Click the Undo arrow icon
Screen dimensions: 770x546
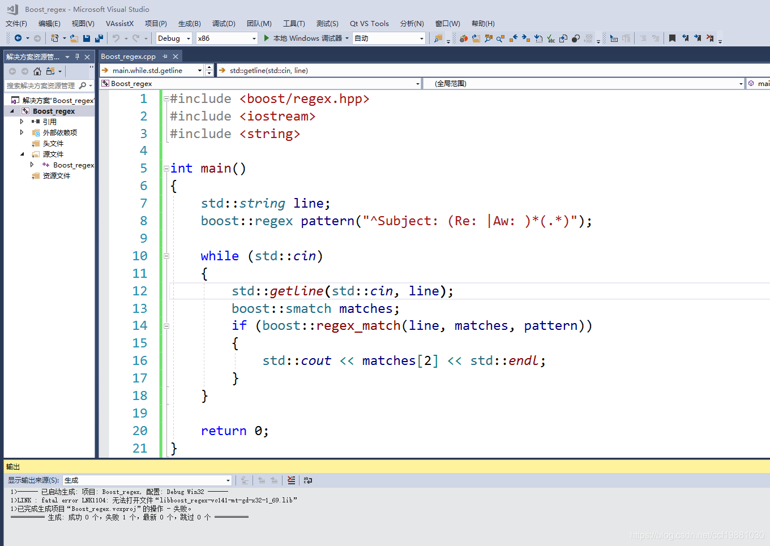(x=116, y=38)
